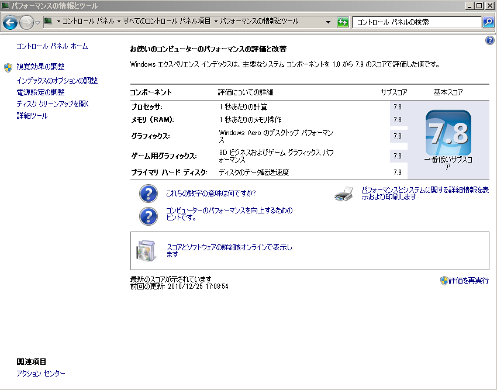Viewport: 497px width, 390px height.
Task: Open ディスク クリーンアップを開く link
Action: 53,104
